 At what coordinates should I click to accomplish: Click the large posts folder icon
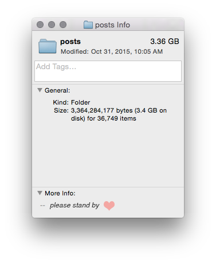(48, 46)
